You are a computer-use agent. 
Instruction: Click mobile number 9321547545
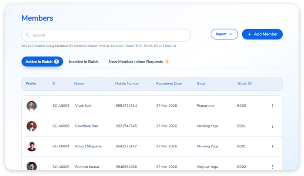click(126, 126)
